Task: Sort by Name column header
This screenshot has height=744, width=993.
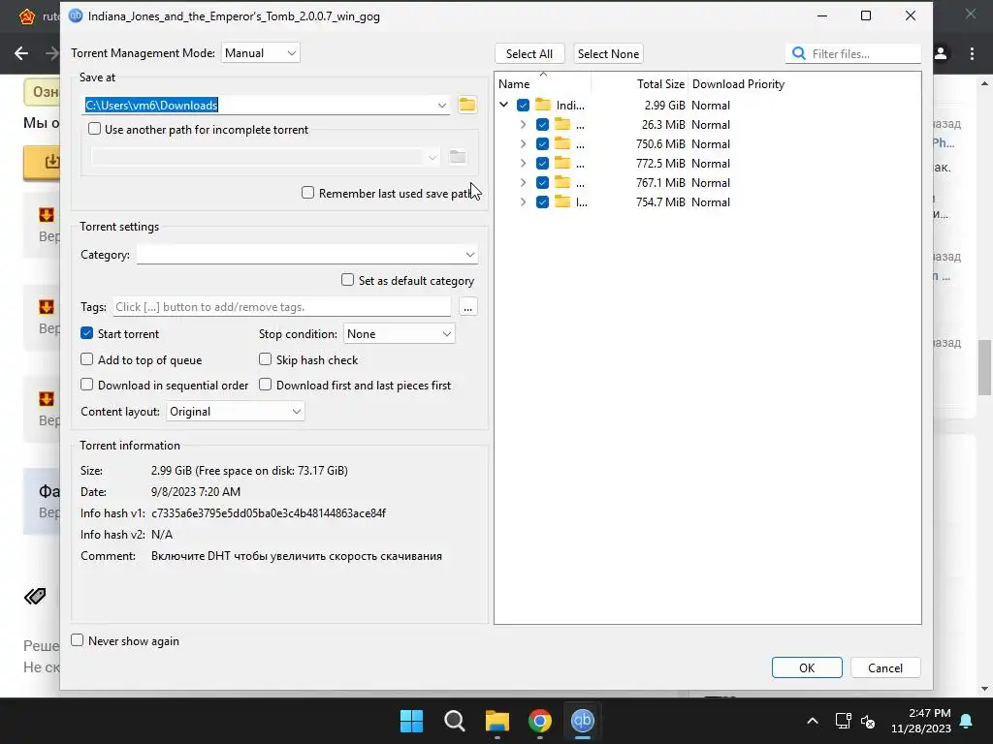Action: pyautogui.click(x=543, y=84)
